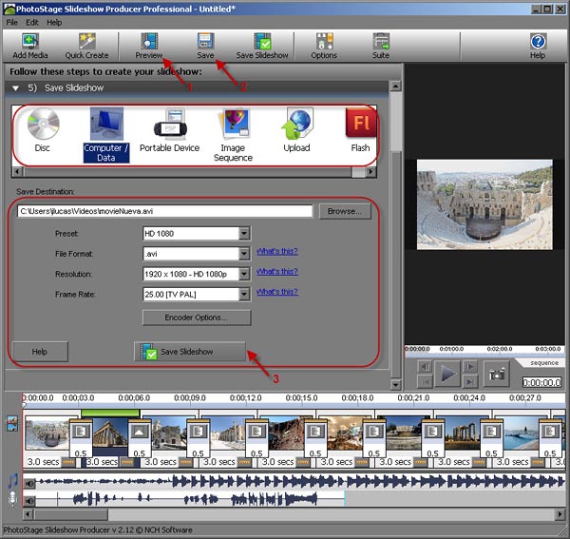Screen dimensions: 570x539
Task: Select Disc output type
Action: click(x=43, y=130)
